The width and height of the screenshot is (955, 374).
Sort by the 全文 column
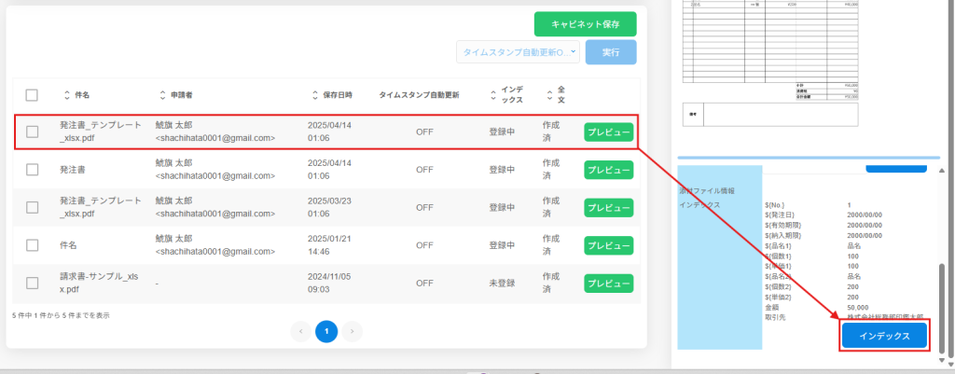(x=547, y=95)
